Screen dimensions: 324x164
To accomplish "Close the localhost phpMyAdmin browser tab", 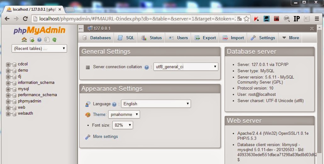I will [x=60, y=9].
